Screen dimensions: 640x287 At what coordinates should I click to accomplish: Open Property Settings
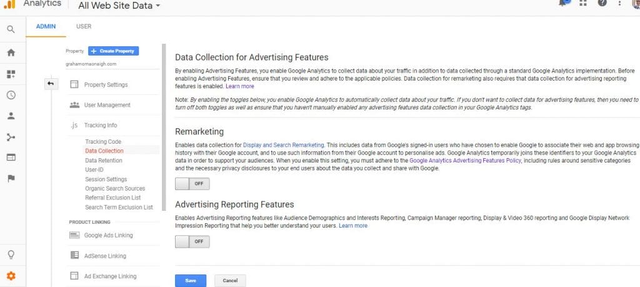coord(106,85)
